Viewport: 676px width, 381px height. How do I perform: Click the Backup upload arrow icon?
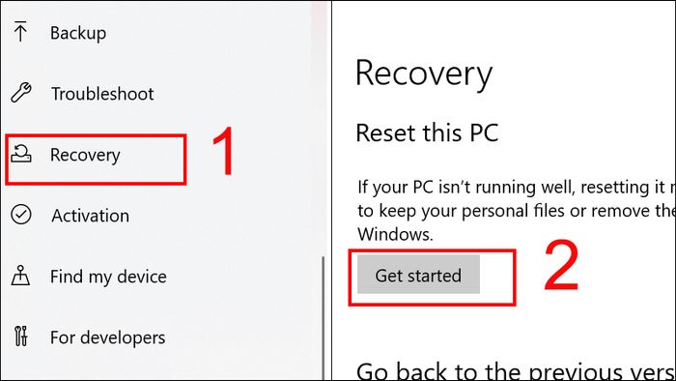click(x=20, y=32)
